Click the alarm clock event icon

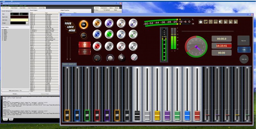click(x=201, y=21)
